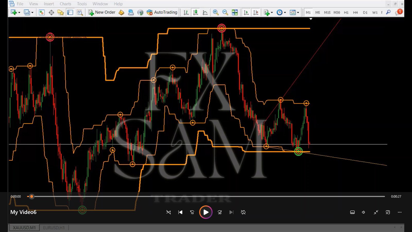Zoom in on the chart
This screenshot has width=412, height=232.
[216, 12]
